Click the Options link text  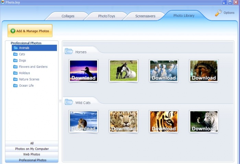click(x=229, y=13)
